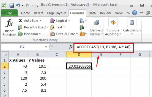Expand the AutoSum dropdown arrow
This screenshot has height=97, width=152.
[40, 21]
